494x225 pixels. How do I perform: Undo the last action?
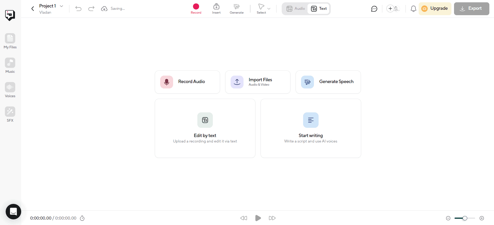pyautogui.click(x=78, y=9)
